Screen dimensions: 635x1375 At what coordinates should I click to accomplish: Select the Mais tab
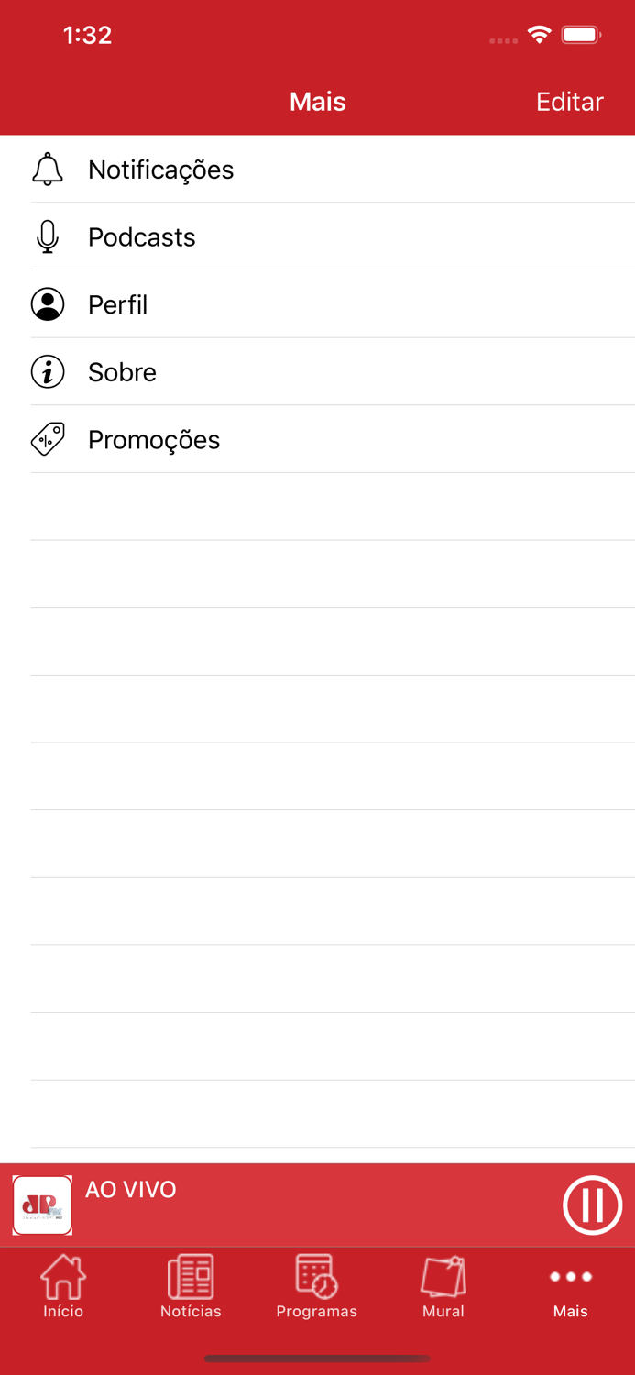coord(570,1287)
